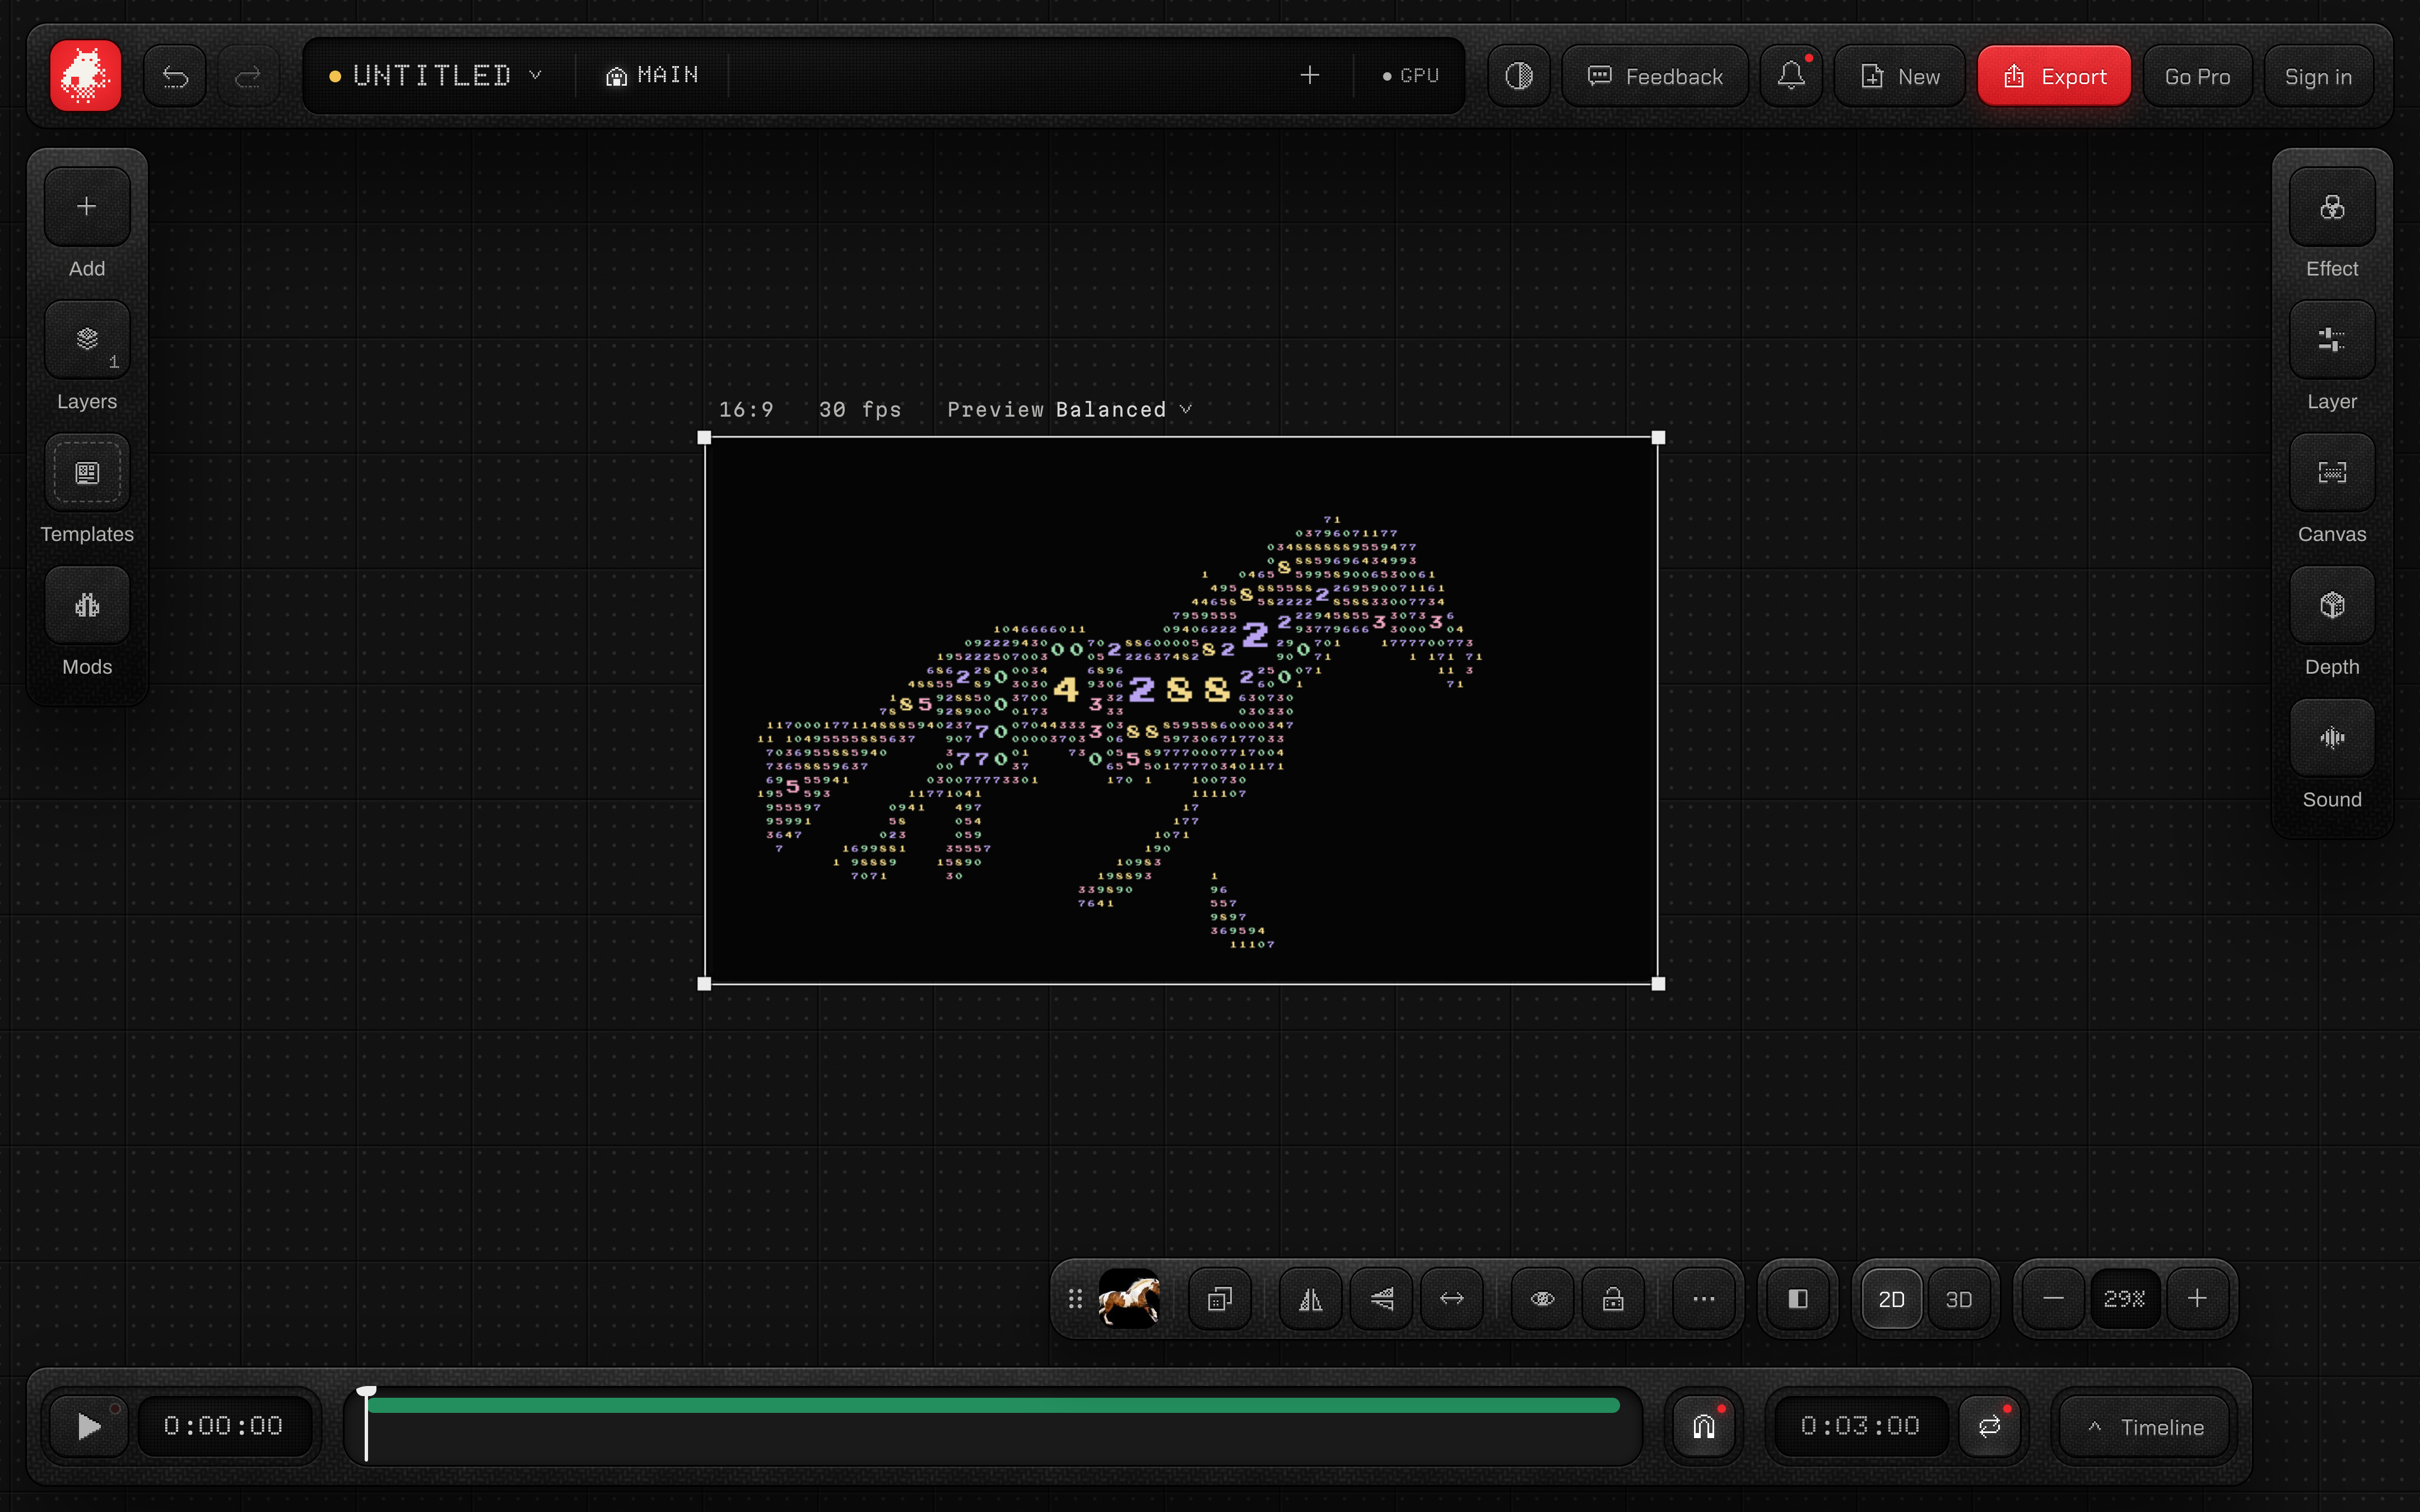Select the MAIN scene tab
Viewport: 2420px width, 1512px height.
pos(652,76)
